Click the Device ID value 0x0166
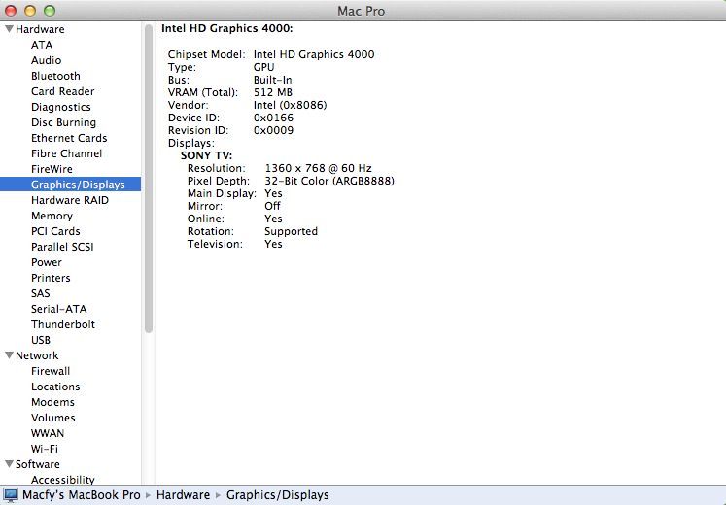 (273, 118)
